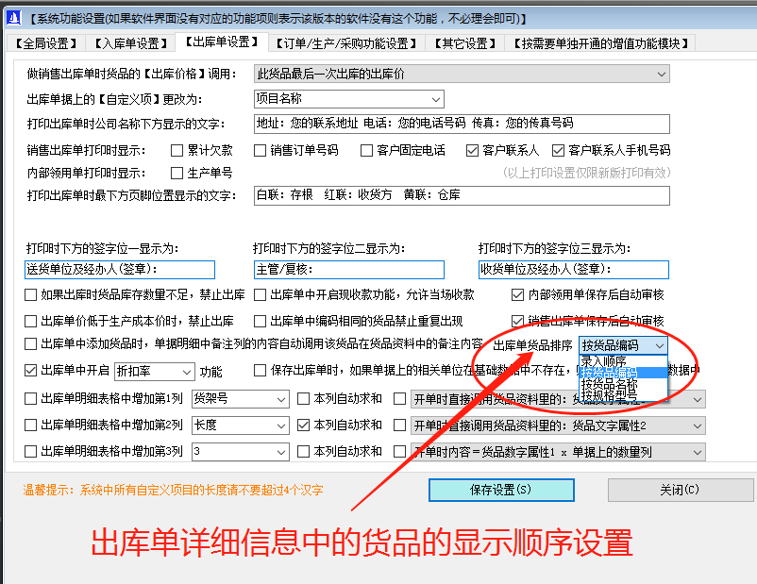Image resolution: width=757 pixels, height=584 pixels.
Task: Click the 主管/复核 signature input field
Action: tap(349, 270)
